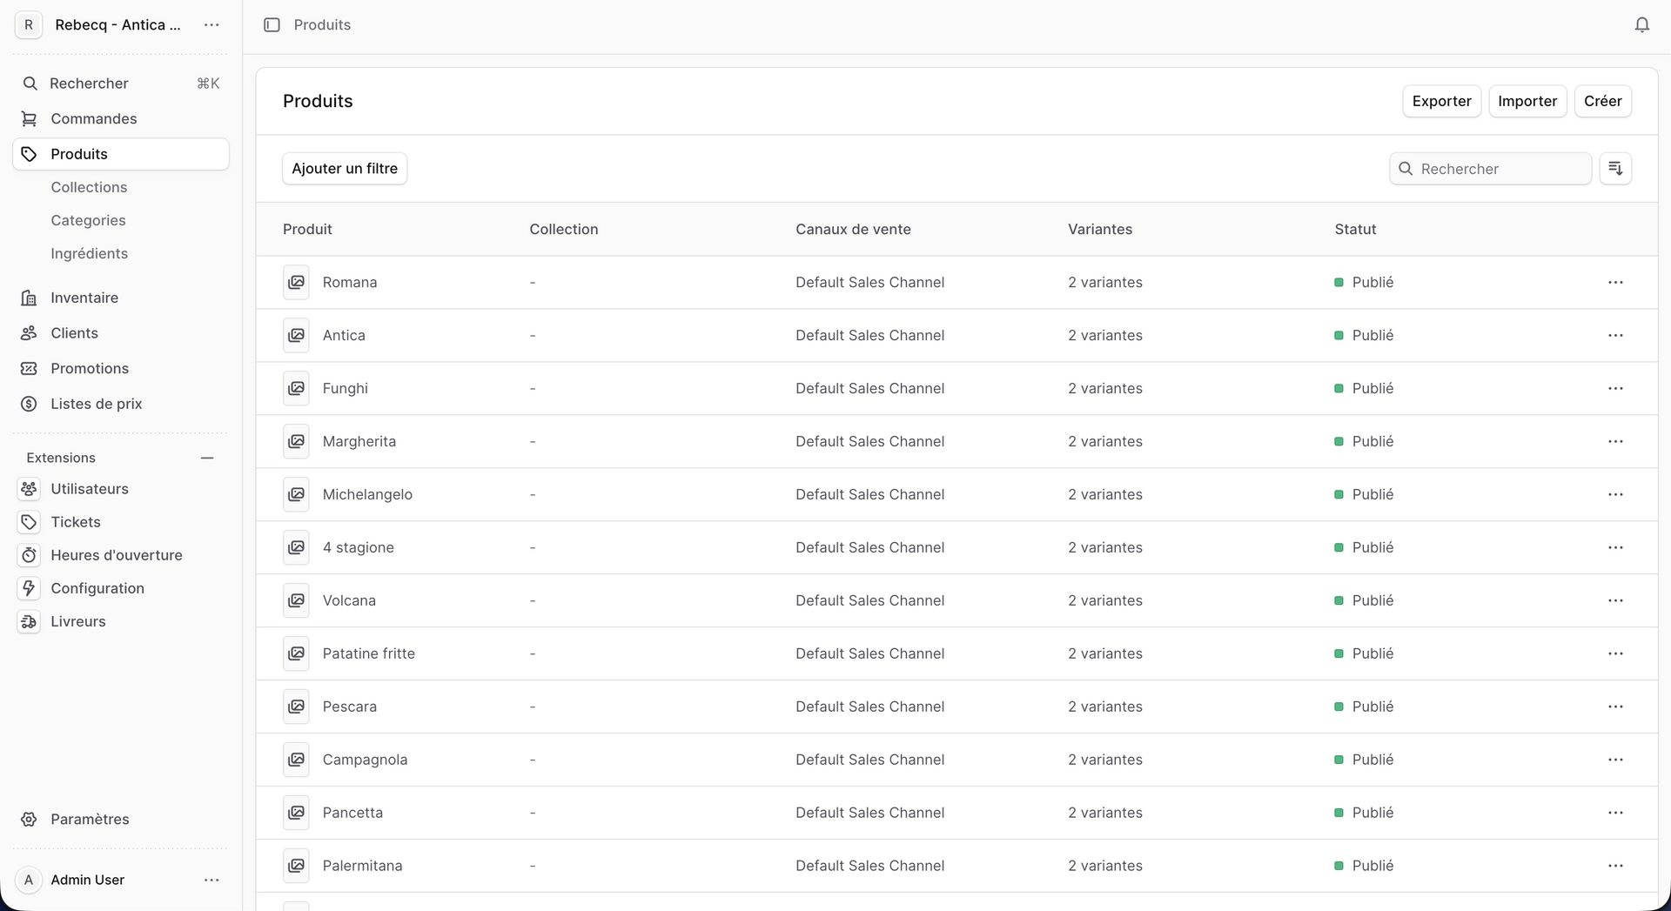Click the notifications bell icon
Image resolution: width=1671 pixels, height=911 pixels.
[x=1641, y=25]
